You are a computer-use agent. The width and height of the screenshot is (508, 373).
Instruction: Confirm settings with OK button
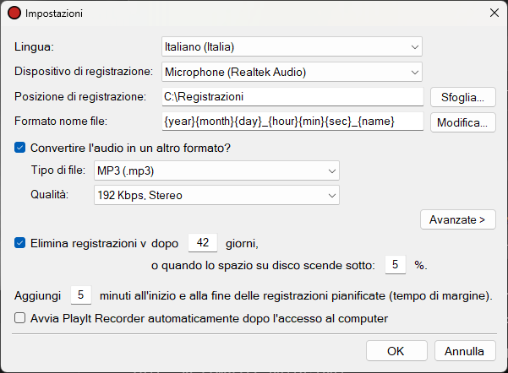396,351
